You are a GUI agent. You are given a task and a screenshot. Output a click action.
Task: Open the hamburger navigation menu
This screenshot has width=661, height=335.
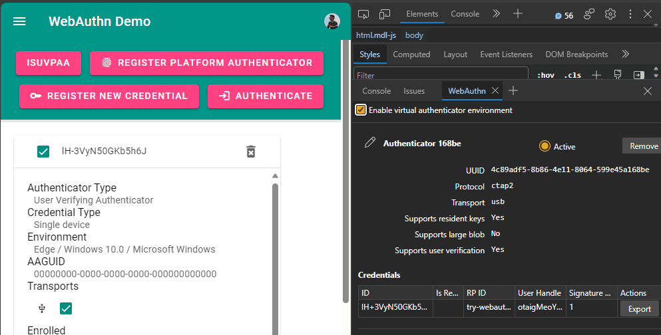point(19,21)
